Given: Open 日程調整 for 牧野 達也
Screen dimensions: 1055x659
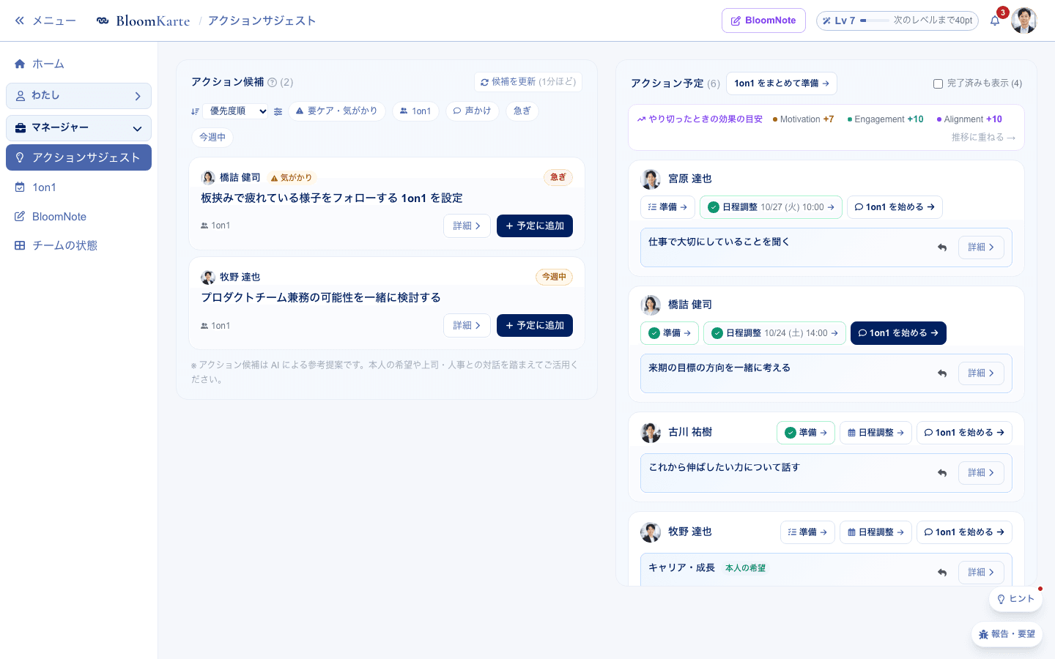Looking at the screenshot, I should (x=876, y=532).
